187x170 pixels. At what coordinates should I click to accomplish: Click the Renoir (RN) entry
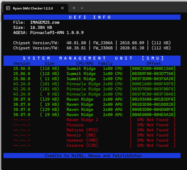pos(81,135)
